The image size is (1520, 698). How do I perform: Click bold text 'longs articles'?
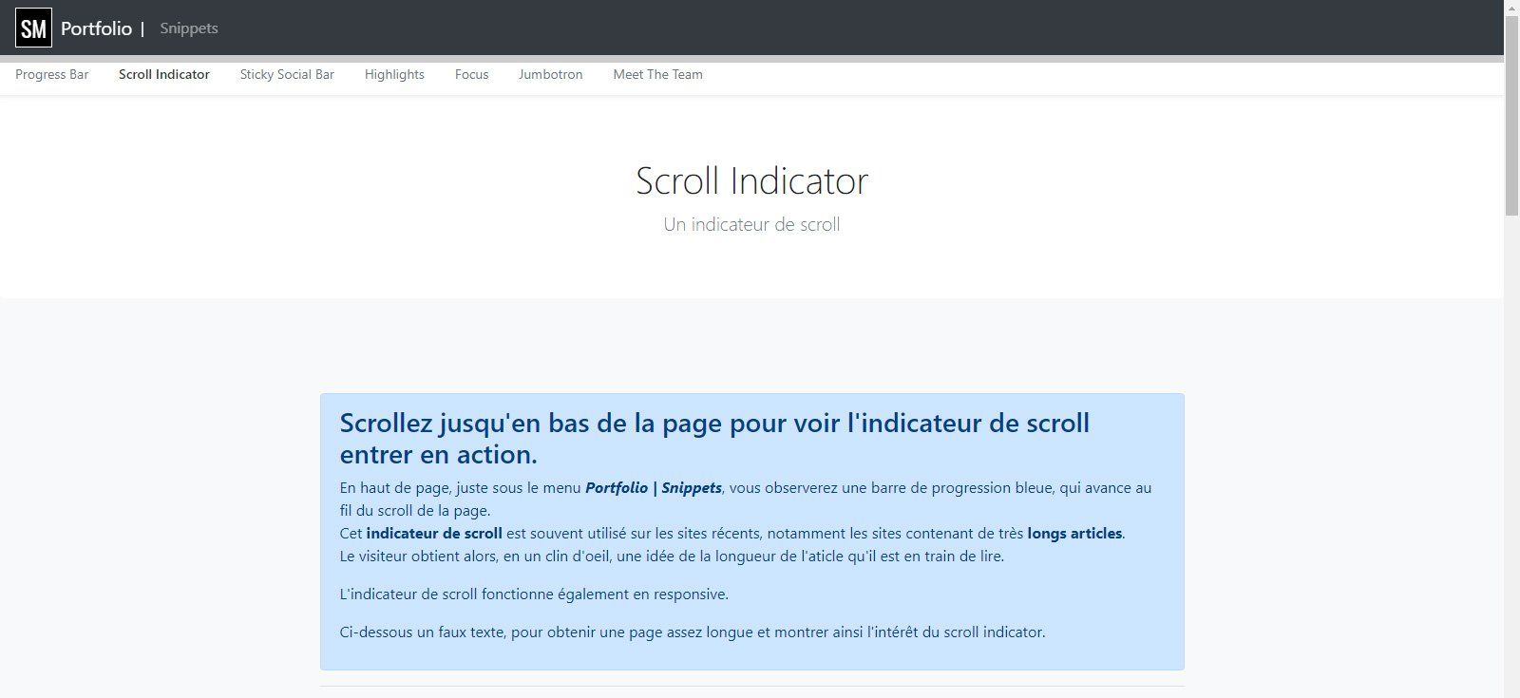click(1074, 534)
